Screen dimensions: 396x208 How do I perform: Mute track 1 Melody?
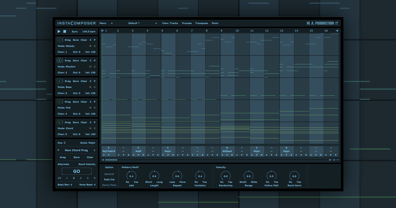[x=90, y=46]
